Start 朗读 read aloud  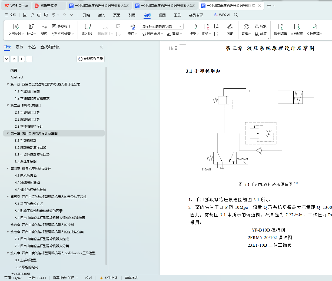[44, 30]
